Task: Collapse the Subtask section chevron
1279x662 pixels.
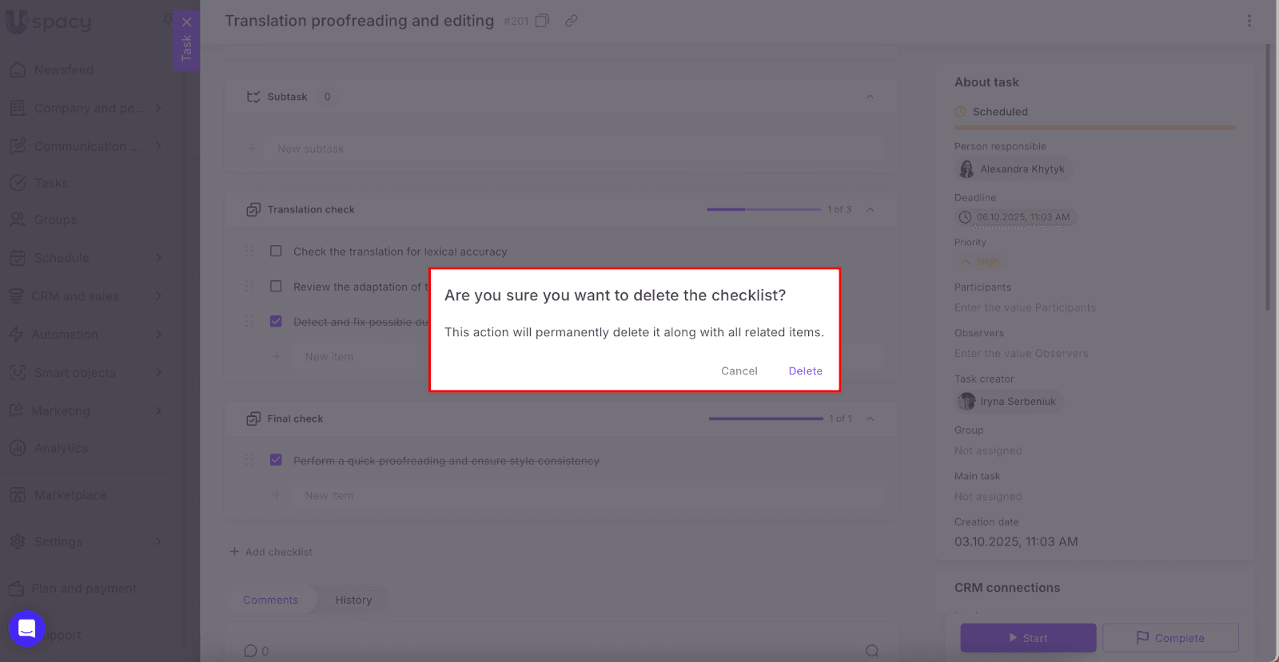Action: tap(870, 97)
